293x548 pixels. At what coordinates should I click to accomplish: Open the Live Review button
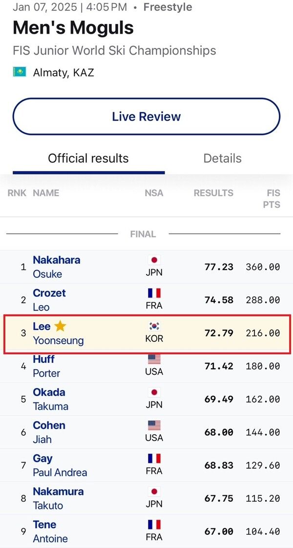(146, 117)
